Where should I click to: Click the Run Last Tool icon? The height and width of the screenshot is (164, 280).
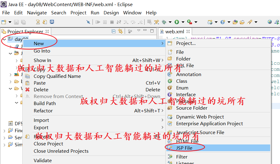click(189, 22)
